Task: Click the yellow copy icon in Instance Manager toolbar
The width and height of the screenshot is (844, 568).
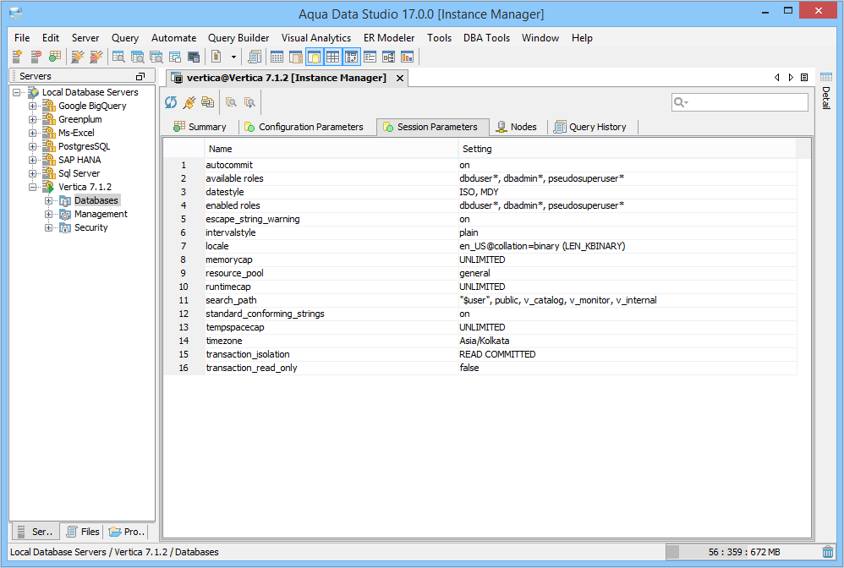Action: 208,102
